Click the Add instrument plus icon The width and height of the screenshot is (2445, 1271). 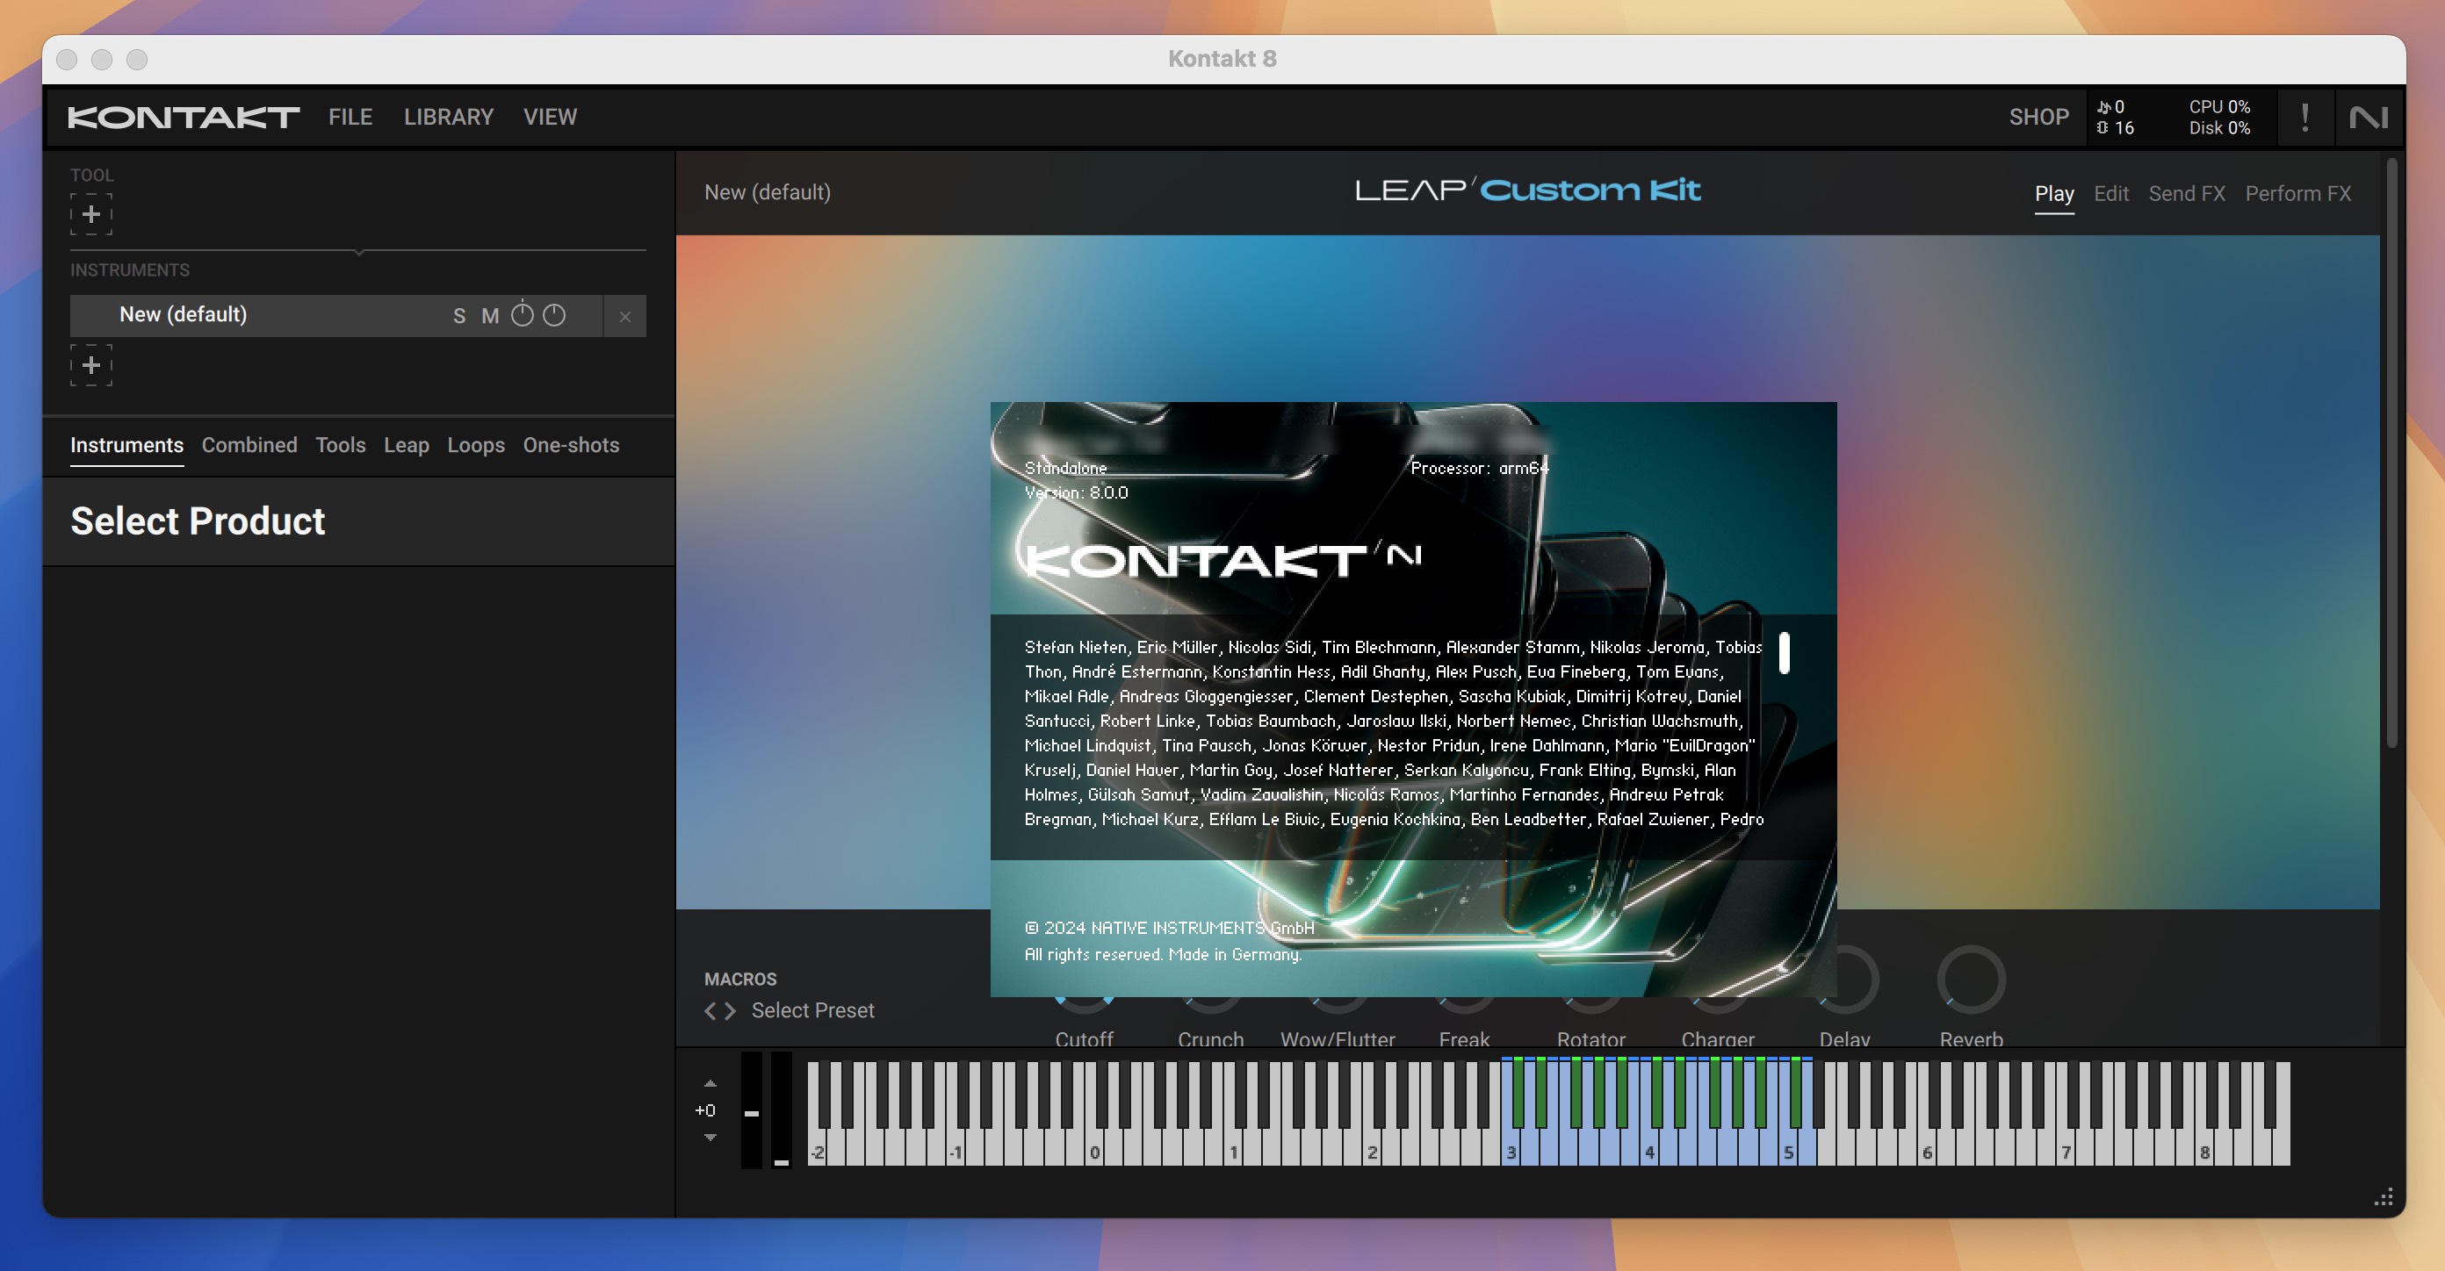pos(90,363)
